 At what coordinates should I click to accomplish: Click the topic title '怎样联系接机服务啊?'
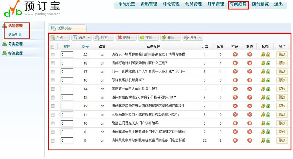pos(128,80)
